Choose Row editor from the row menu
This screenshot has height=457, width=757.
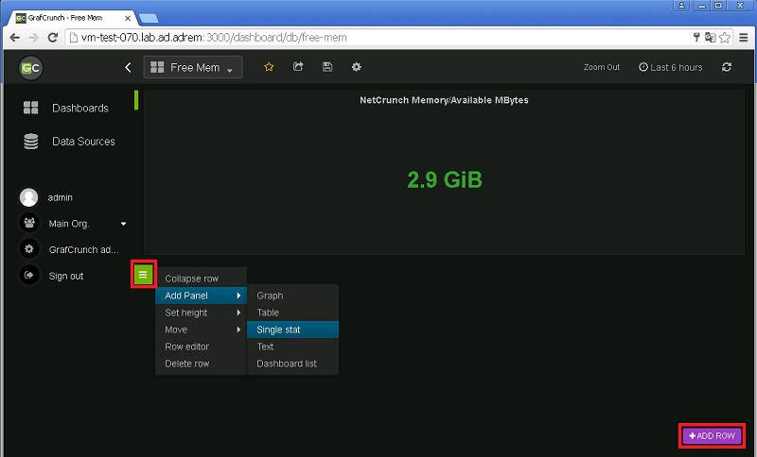click(x=201, y=347)
